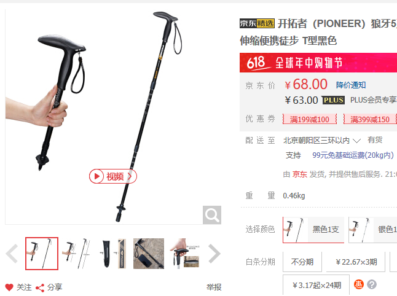The image size is (397, 296).
Task: Choose ¥22.67×3期 installment option
Action: (x=356, y=262)
